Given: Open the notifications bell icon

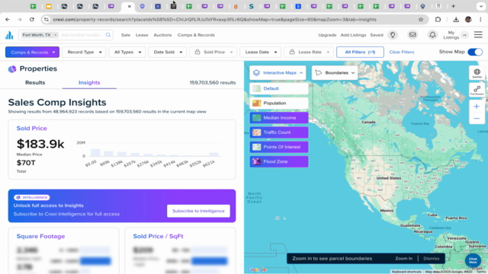Looking at the screenshot, I should pyautogui.click(x=432, y=35).
